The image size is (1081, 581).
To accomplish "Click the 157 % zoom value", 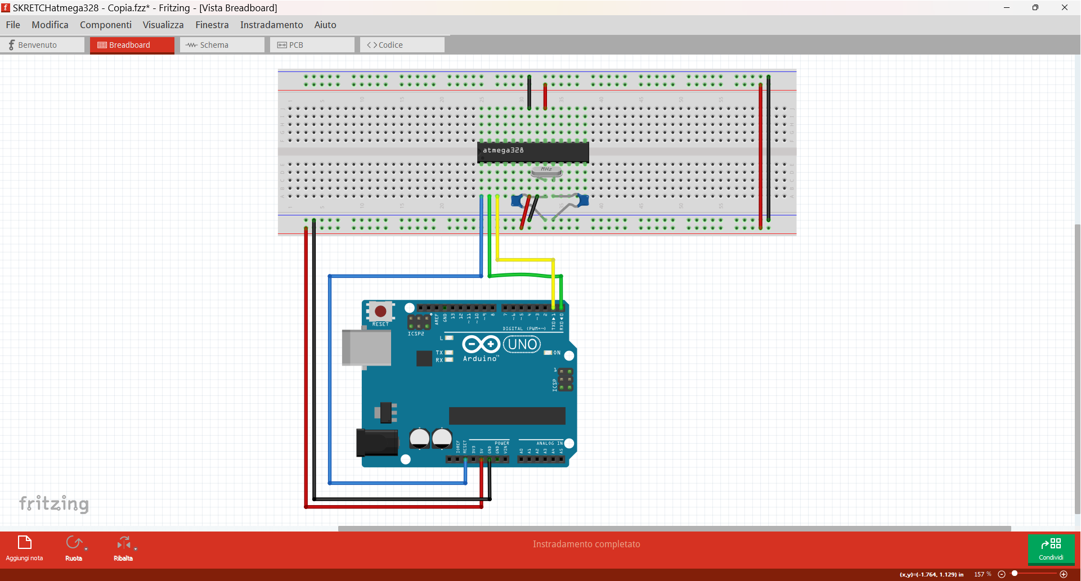I will 983,574.
